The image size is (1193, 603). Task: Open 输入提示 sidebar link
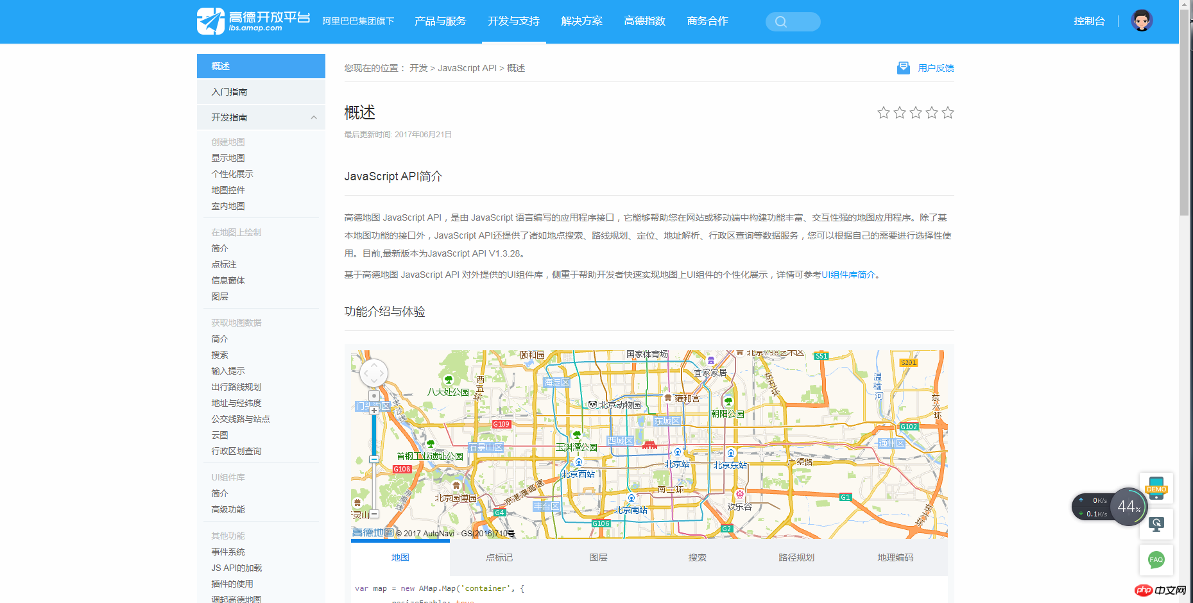point(228,371)
